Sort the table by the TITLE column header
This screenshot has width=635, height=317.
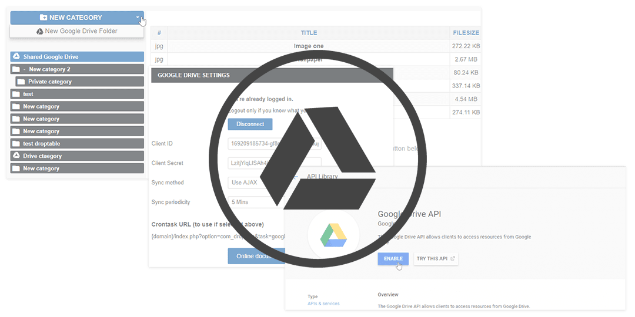pyautogui.click(x=309, y=33)
